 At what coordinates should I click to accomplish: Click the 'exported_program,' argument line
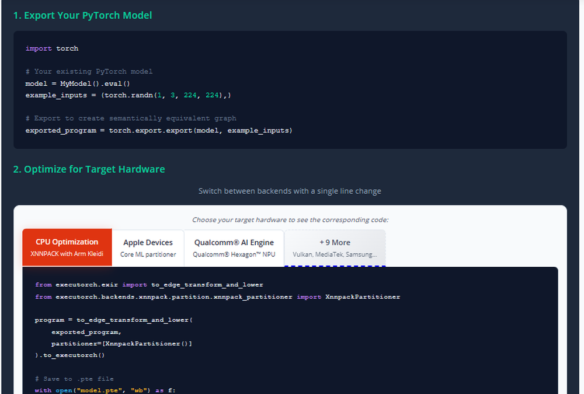click(x=86, y=332)
